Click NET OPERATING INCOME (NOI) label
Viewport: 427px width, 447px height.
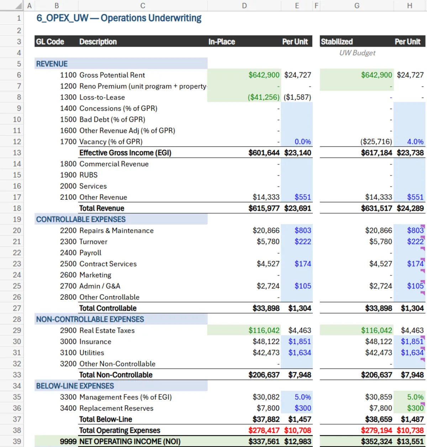(130, 442)
